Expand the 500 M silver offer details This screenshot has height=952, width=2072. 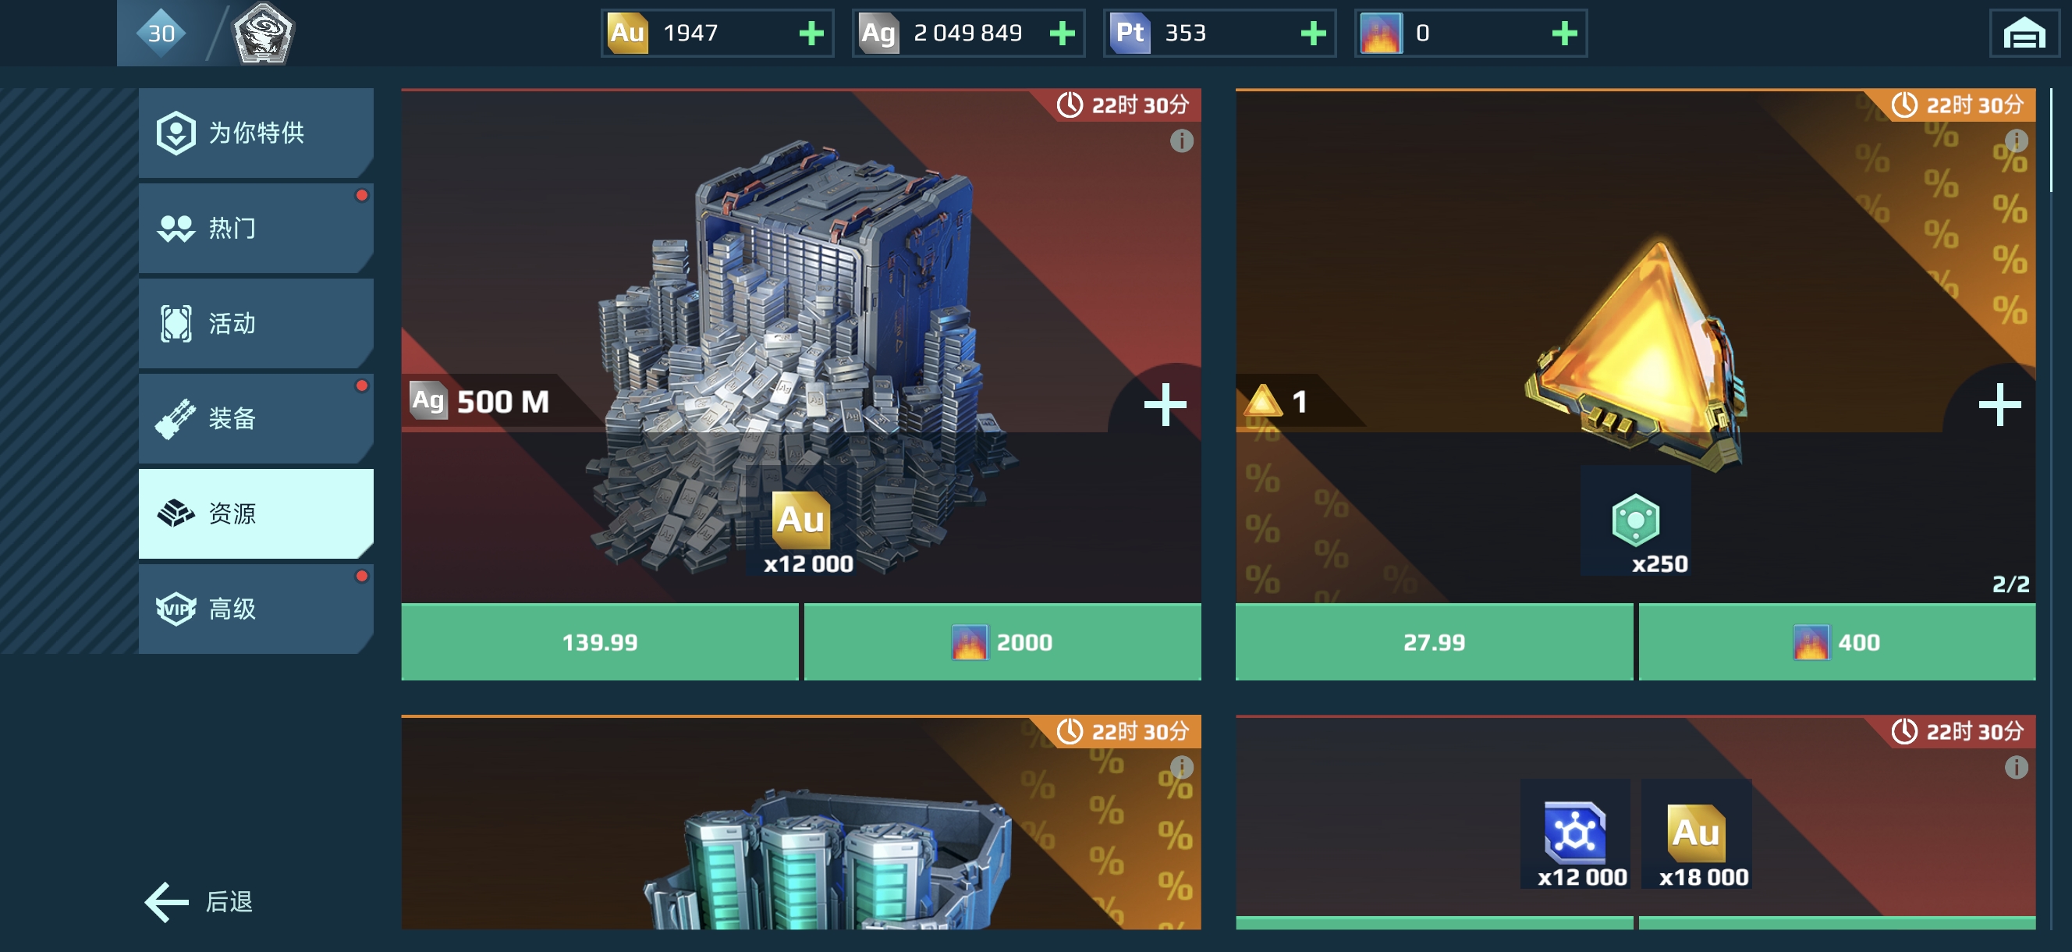tap(1165, 404)
